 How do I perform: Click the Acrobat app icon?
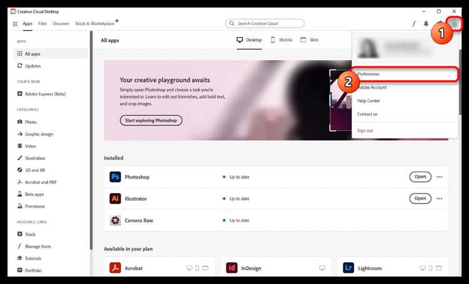coord(115,268)
